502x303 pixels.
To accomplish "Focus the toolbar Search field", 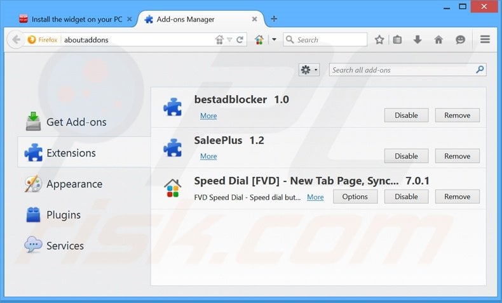I will point(325,39).
